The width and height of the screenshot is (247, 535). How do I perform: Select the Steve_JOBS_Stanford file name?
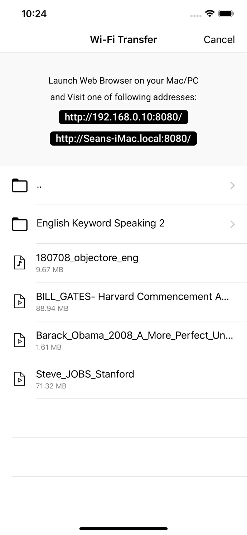pos(85,374)
